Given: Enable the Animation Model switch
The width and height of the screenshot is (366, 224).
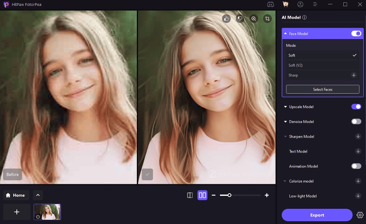Looking at the screenshot, I should [356, 166].
